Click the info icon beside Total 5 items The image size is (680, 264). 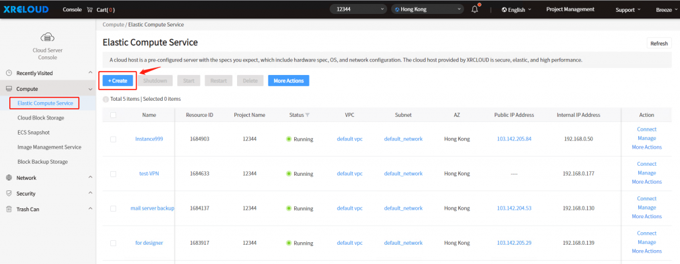106,99
